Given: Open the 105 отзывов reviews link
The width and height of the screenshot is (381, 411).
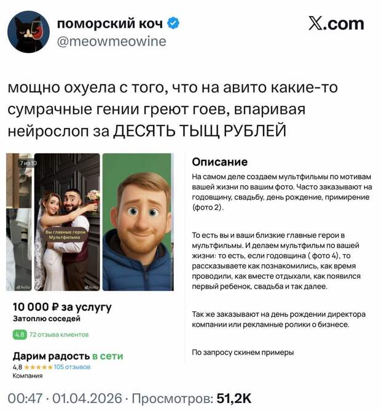Looking at the screenshot, I should pos(72,367).
